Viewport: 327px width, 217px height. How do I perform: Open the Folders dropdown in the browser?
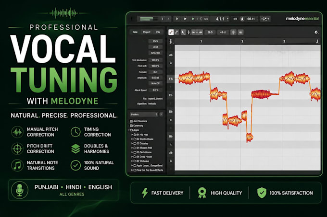click(x=144, y=114)
